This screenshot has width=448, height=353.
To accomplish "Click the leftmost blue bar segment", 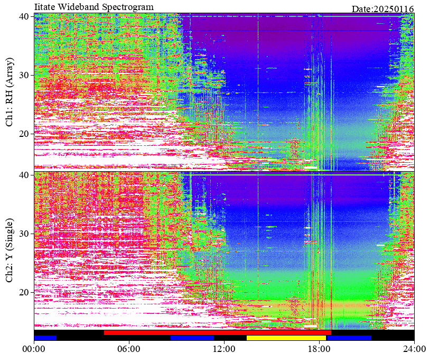I will tap(45, 338).
